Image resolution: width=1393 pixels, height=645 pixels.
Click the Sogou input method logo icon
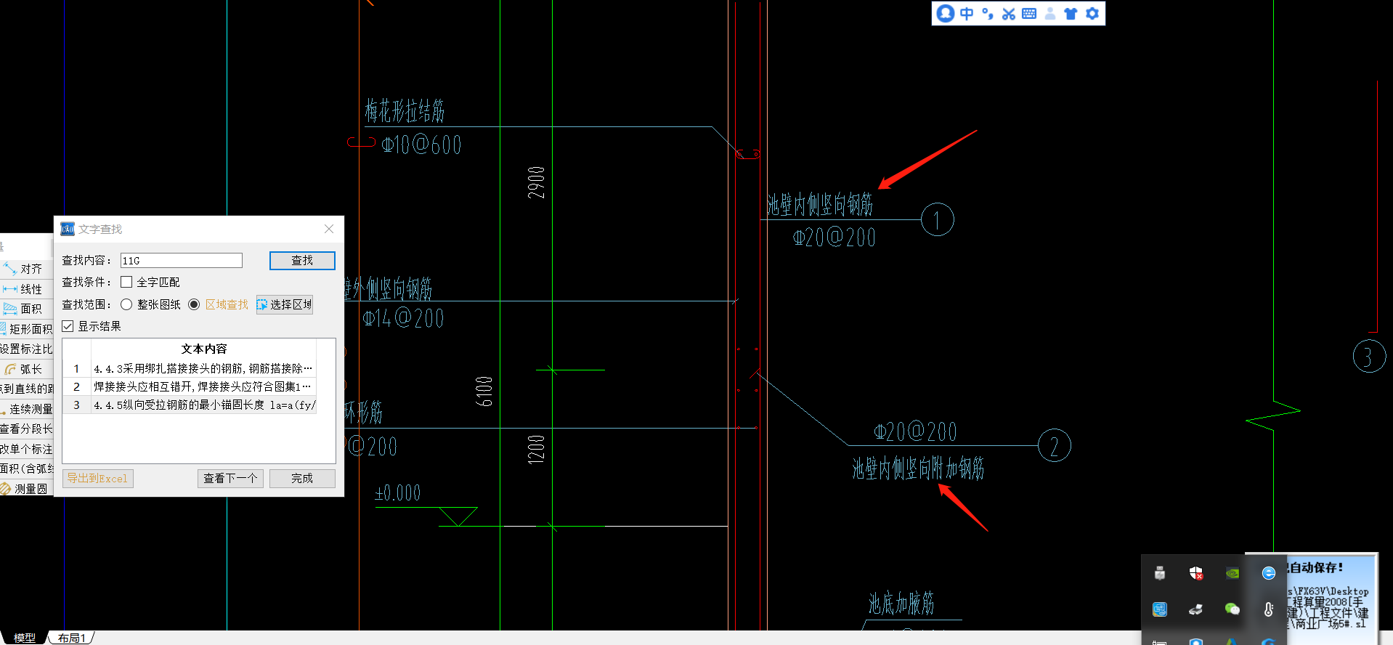tap(945, 13)
